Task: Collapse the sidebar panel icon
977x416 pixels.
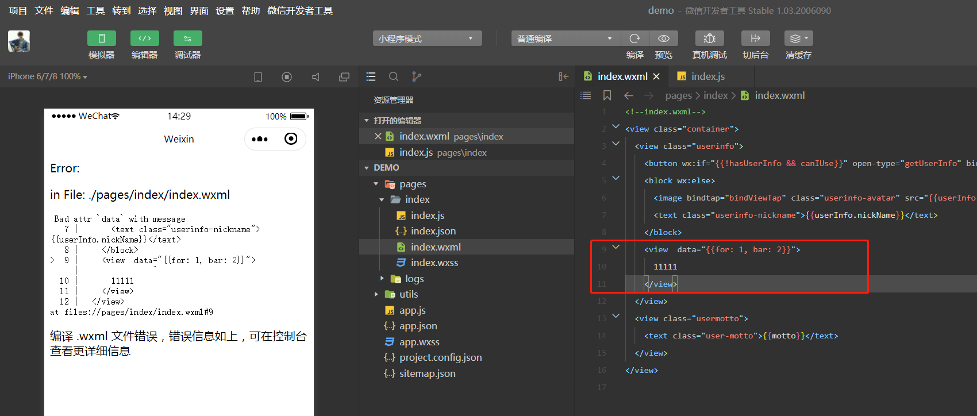Action: [x=564, y=76]
